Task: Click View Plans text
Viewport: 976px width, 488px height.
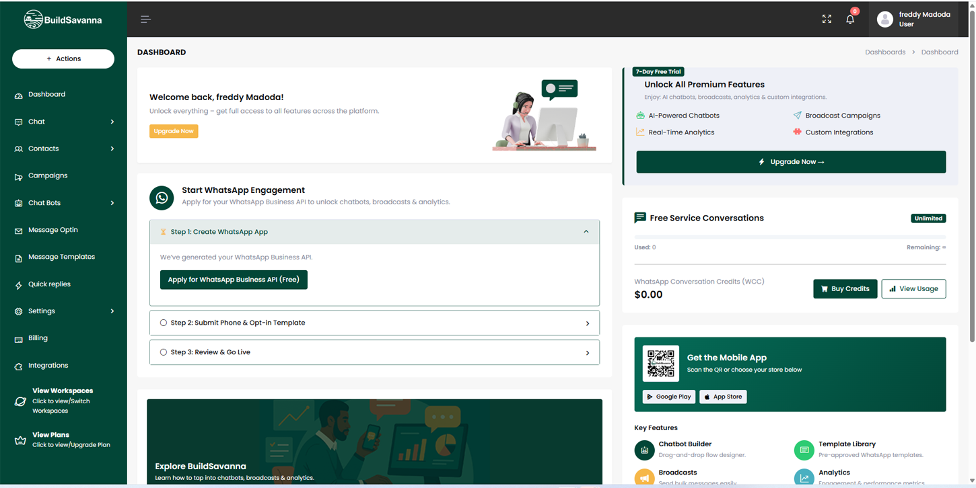Action: click(50, 435)
